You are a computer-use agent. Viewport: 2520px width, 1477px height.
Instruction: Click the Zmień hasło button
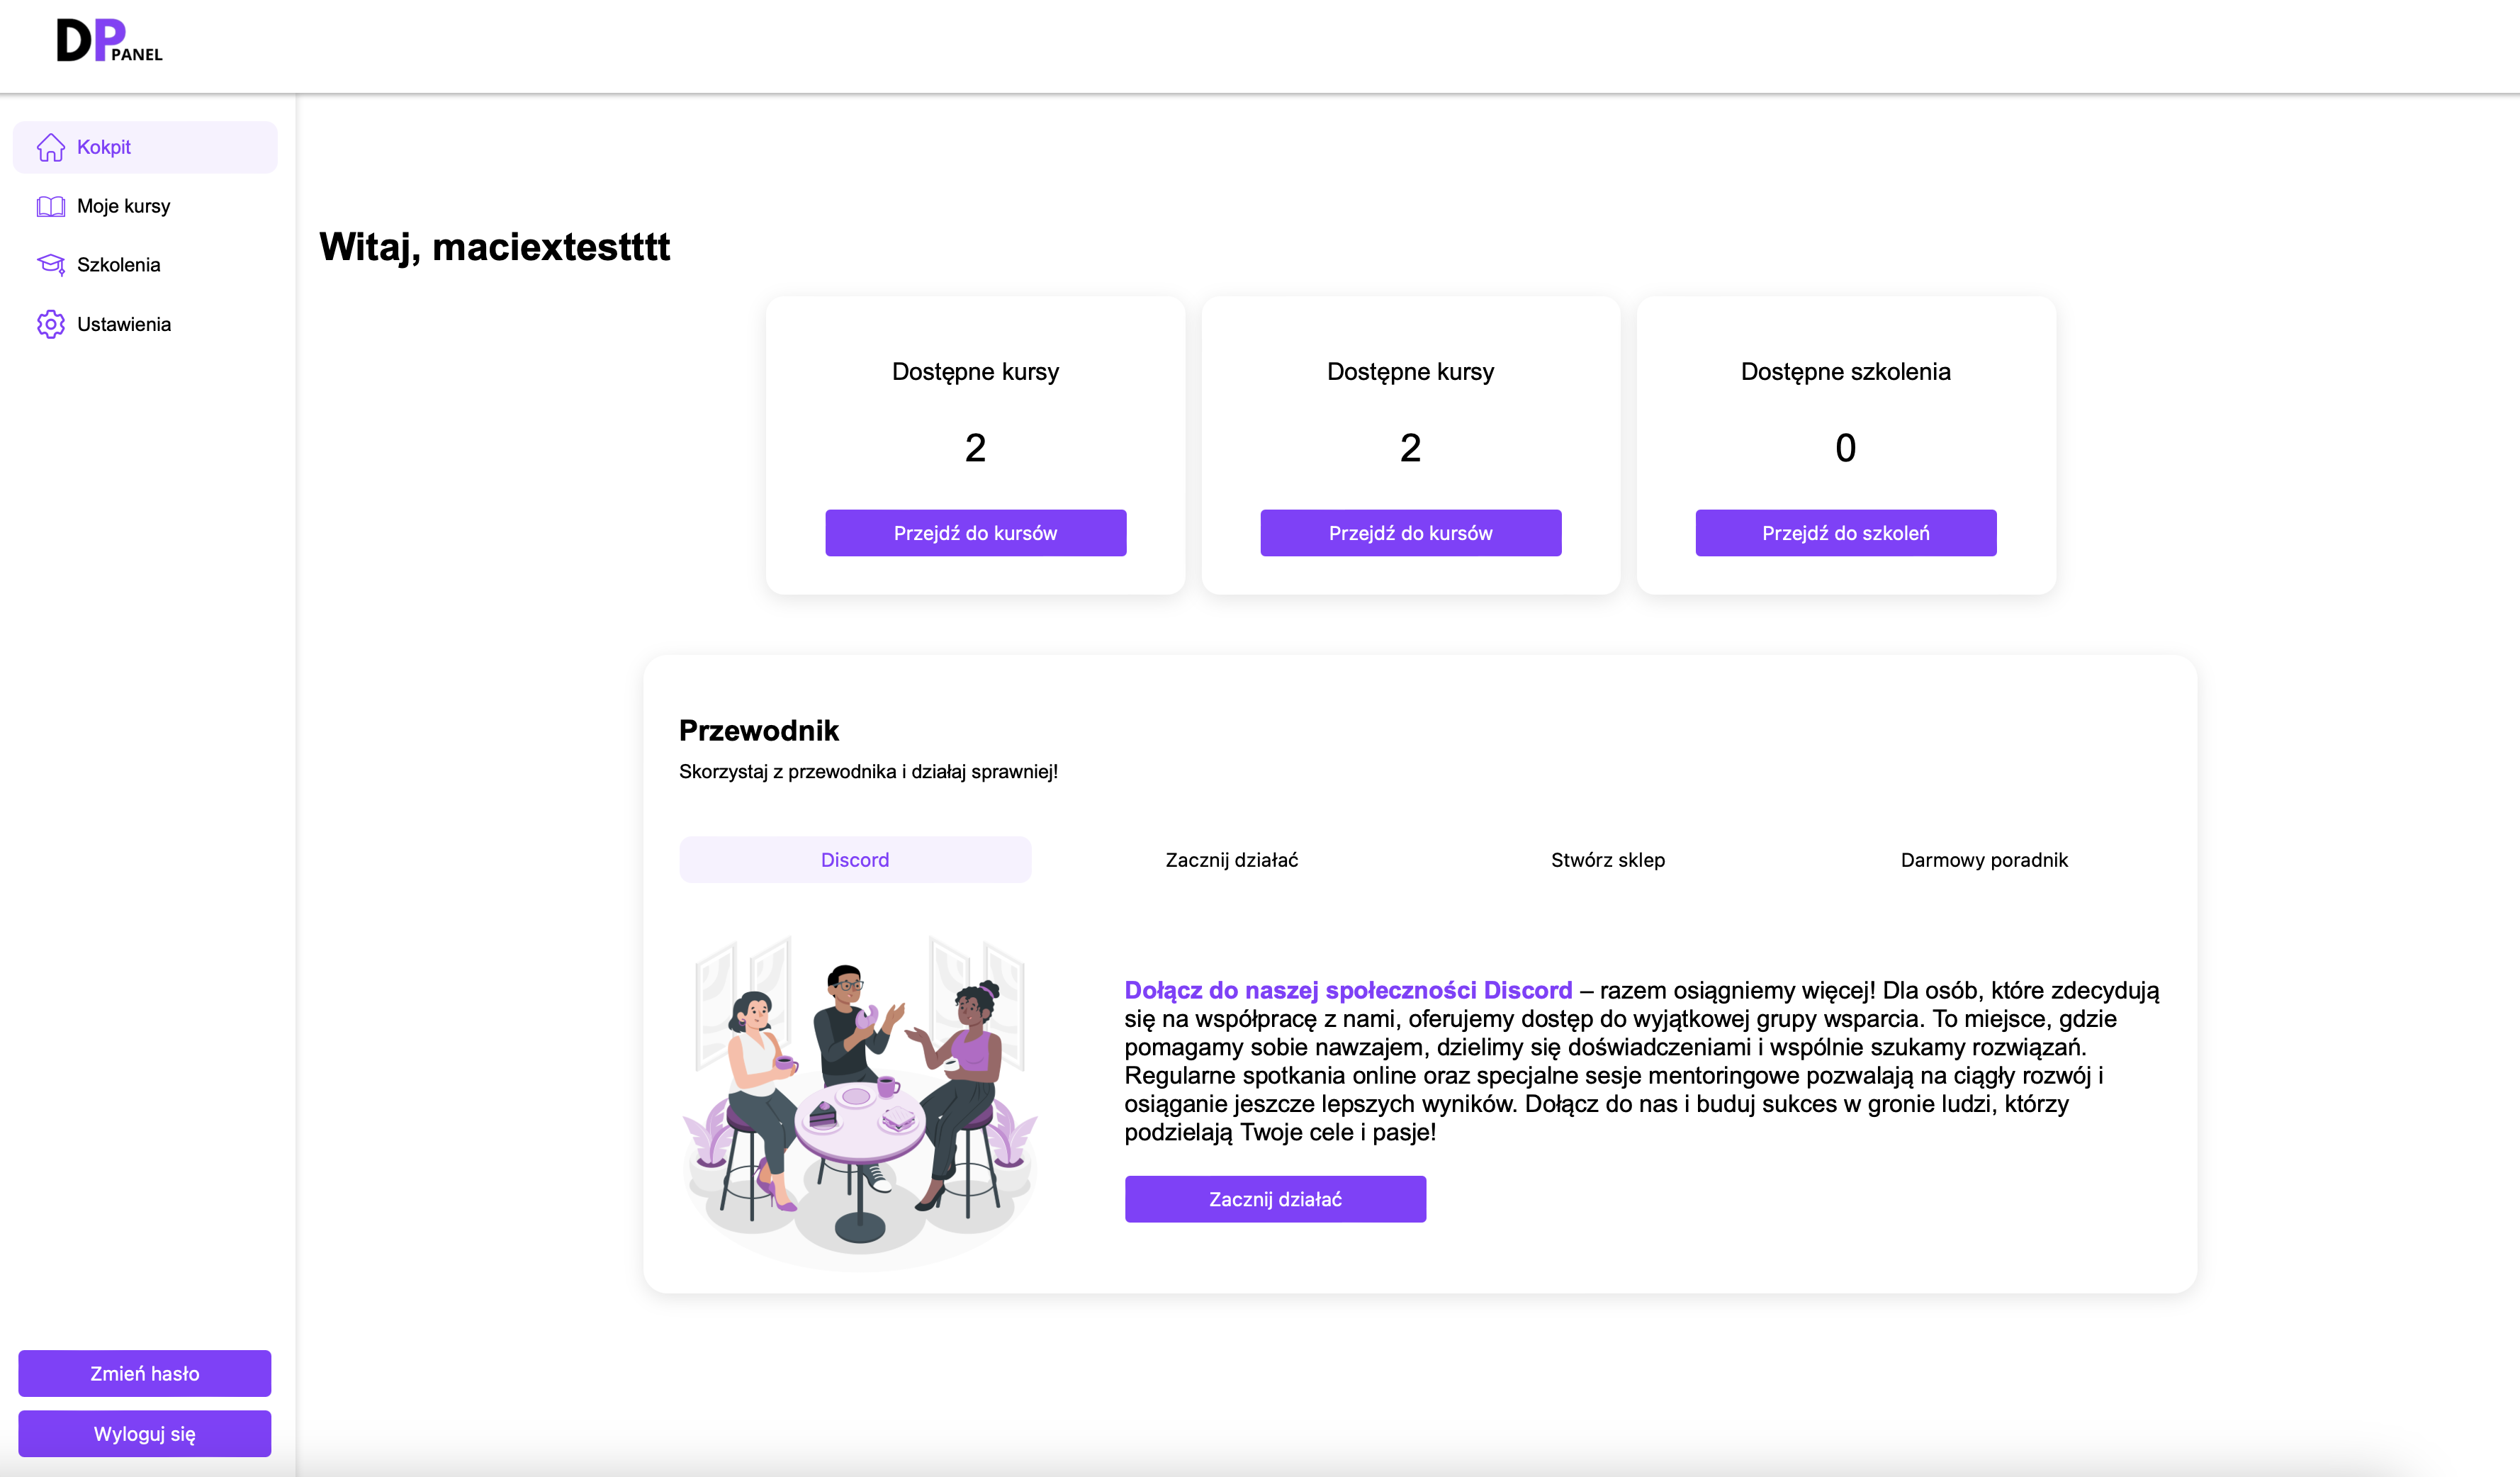point(145,1373)
